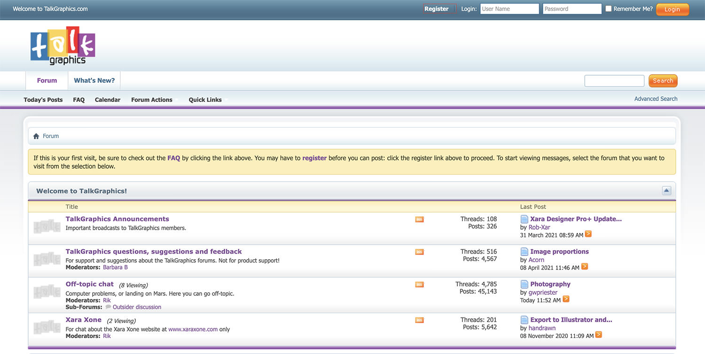705x354 pixels.
Task: Open gwpriester user profile
Action: 543,292
